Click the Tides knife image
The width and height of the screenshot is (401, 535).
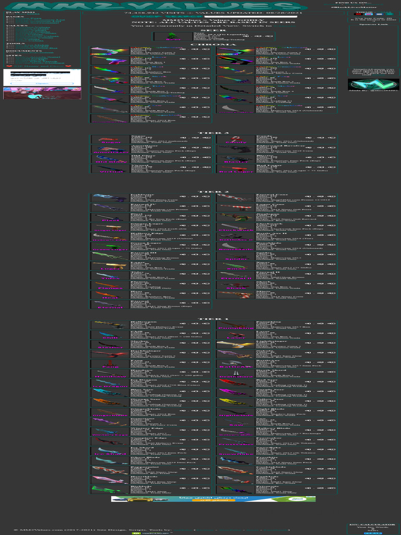[111, 276]
